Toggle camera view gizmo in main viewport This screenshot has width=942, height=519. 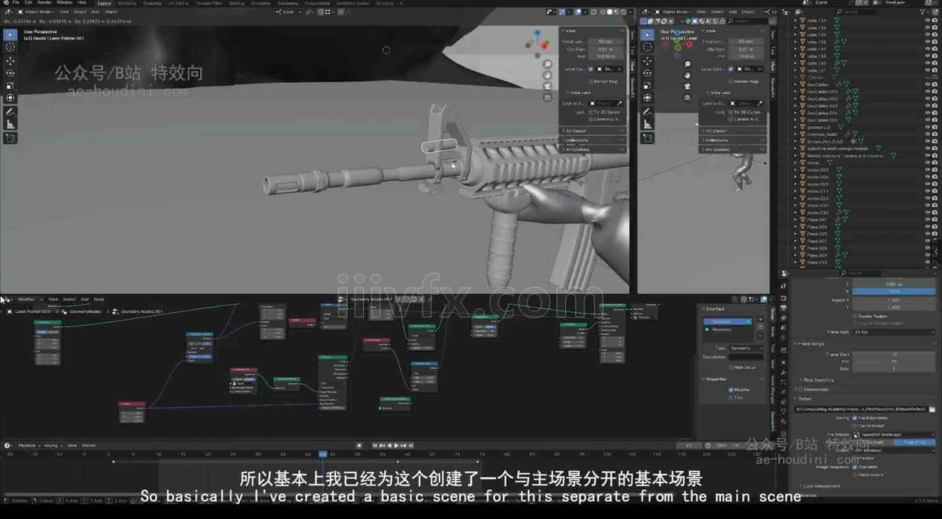[547, 87]
